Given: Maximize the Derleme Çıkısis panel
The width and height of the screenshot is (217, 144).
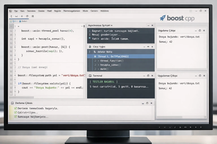Looking at the screenshot, I should click(x=147, y=103).
